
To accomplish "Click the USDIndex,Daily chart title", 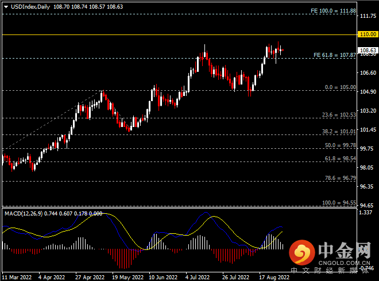I will point(30,7).
